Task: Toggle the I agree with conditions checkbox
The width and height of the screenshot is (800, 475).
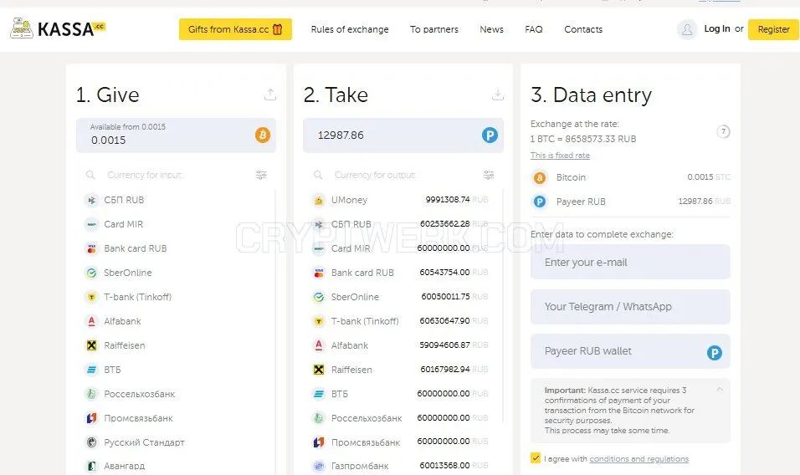Action: coord(536,457)
